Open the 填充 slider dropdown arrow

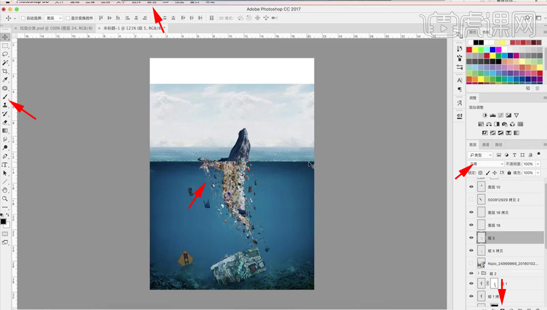pyautogui.click(x=538, y=173)
